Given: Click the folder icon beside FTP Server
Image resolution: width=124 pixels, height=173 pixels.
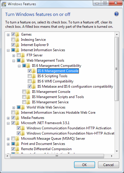Looking at the screenshot, I should coord(23,55).
